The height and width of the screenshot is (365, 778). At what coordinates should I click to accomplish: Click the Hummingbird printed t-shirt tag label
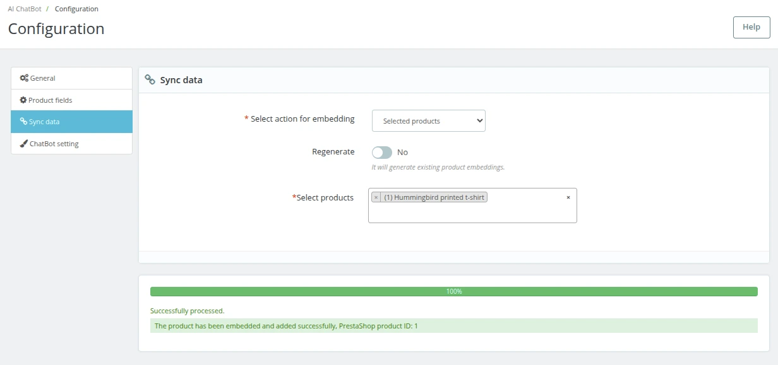coord(434,197)
